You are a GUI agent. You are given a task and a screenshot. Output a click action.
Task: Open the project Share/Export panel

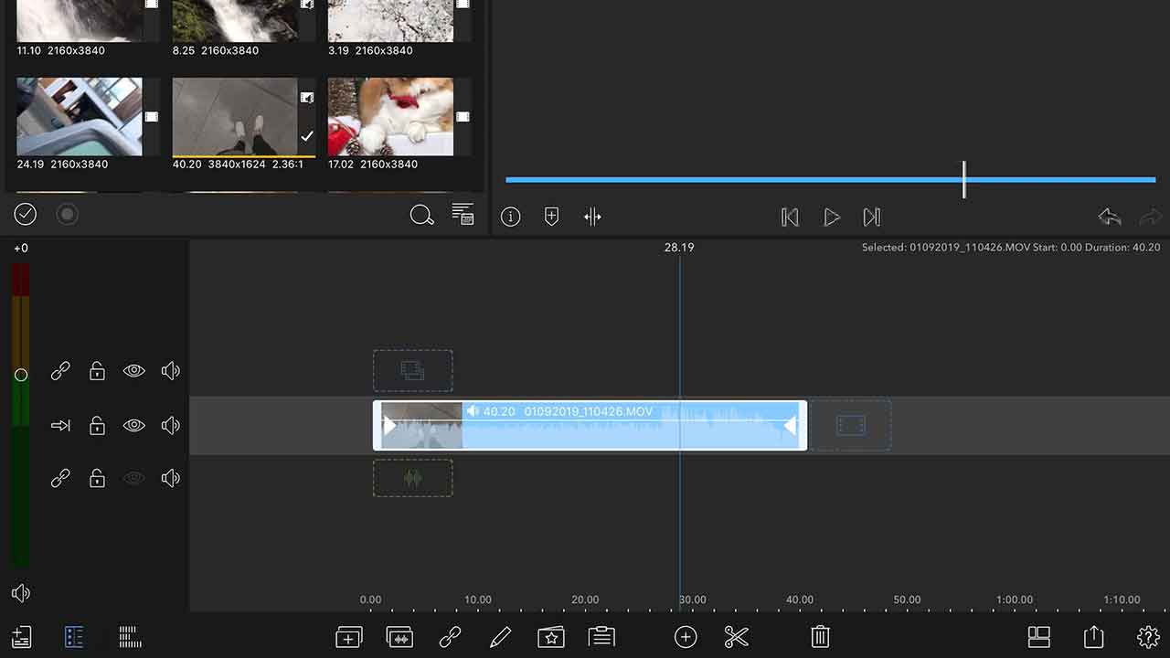point(1093,637)
